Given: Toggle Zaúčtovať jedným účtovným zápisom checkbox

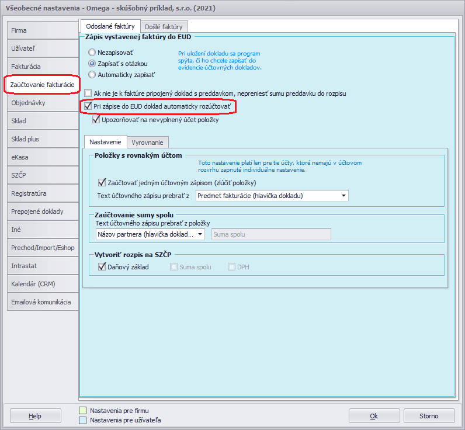Looking at the screenshot, I should coord(102,182).
